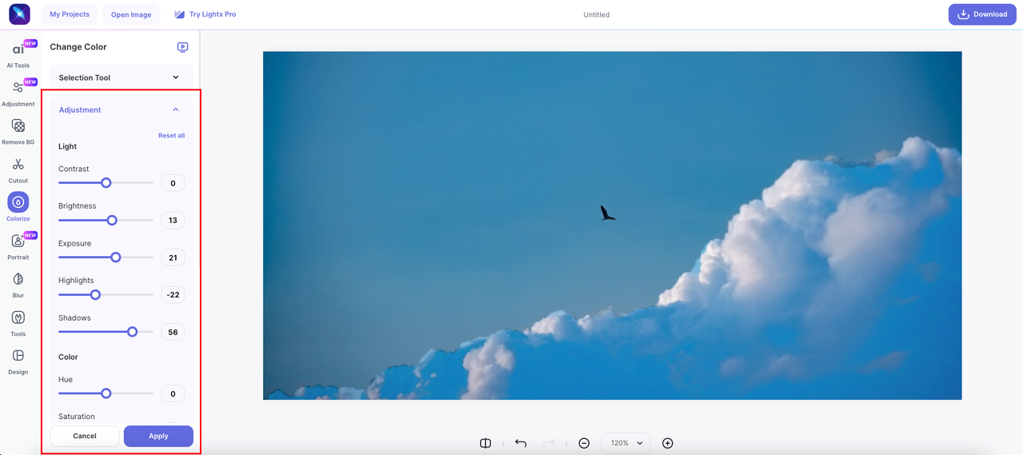
Task: Open the Tools sidebar item
Action: click(x=18, y=323)
